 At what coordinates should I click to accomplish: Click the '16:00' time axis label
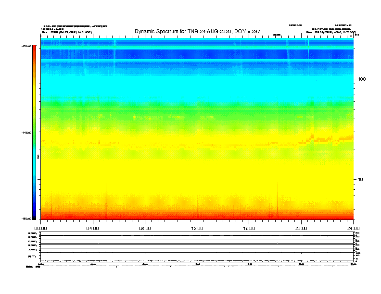(x=249, y=229)
